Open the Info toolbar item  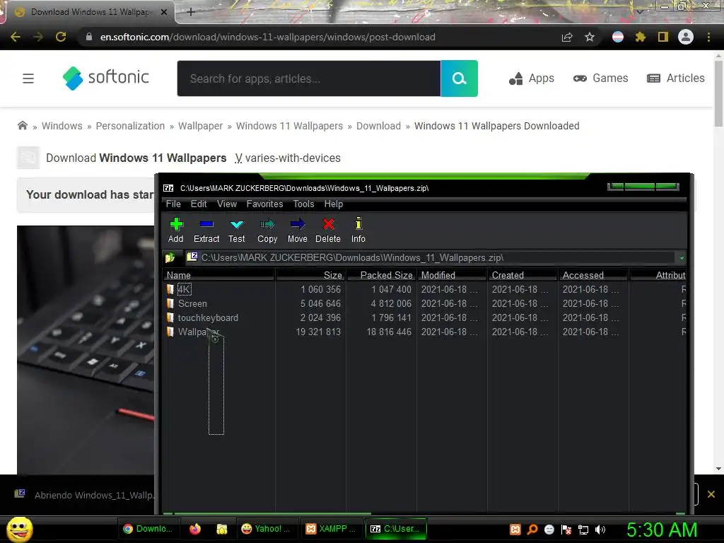tap(358, 230)
